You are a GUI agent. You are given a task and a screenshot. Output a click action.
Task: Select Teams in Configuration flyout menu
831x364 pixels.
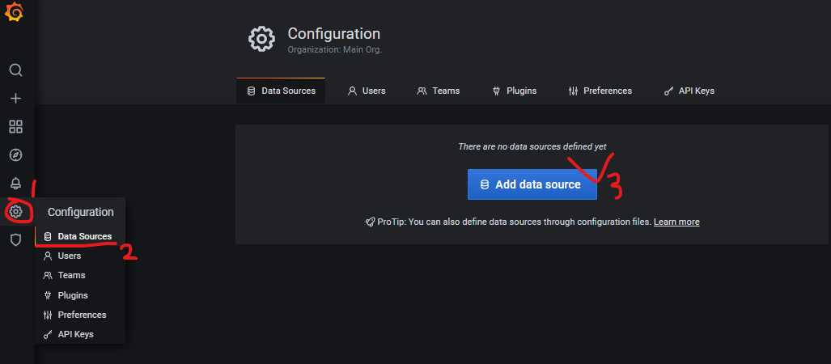[80, 276]
